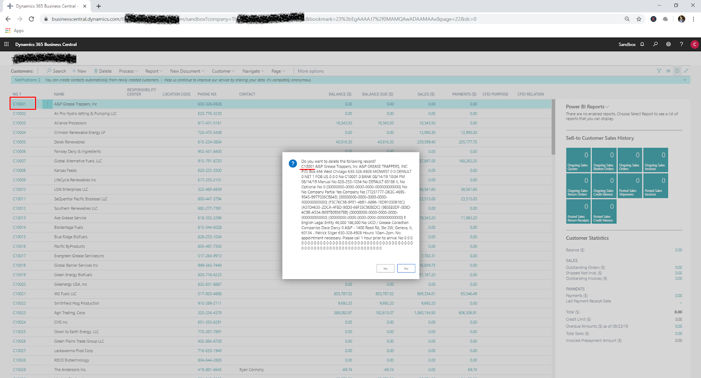Select W2 Fuels LLC customer name
Image resolution: width=701 pixels, height=378 pixels.
[65, 294]
